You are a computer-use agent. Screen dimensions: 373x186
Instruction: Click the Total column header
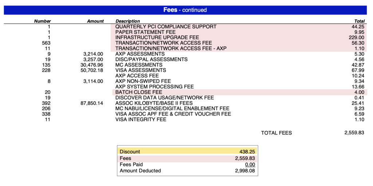(359, 21)
